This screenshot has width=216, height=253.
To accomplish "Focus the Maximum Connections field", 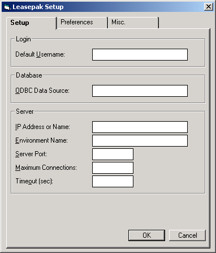I will (x=113, y=168).
